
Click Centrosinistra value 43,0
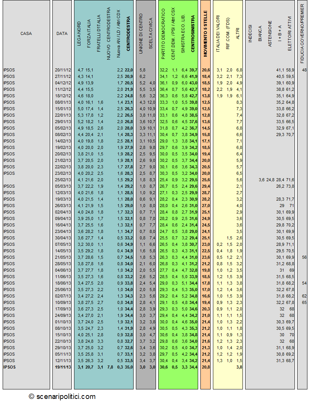click(x=193, y=83)
